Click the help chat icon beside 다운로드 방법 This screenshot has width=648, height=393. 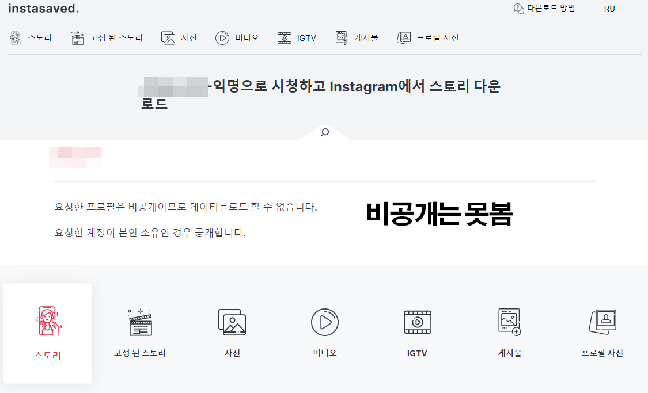(x=518, y=9)
